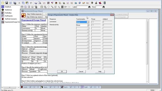The image size is (162, 91).
Task: Click the Power field for thermal activity
Action: point(96,25)
